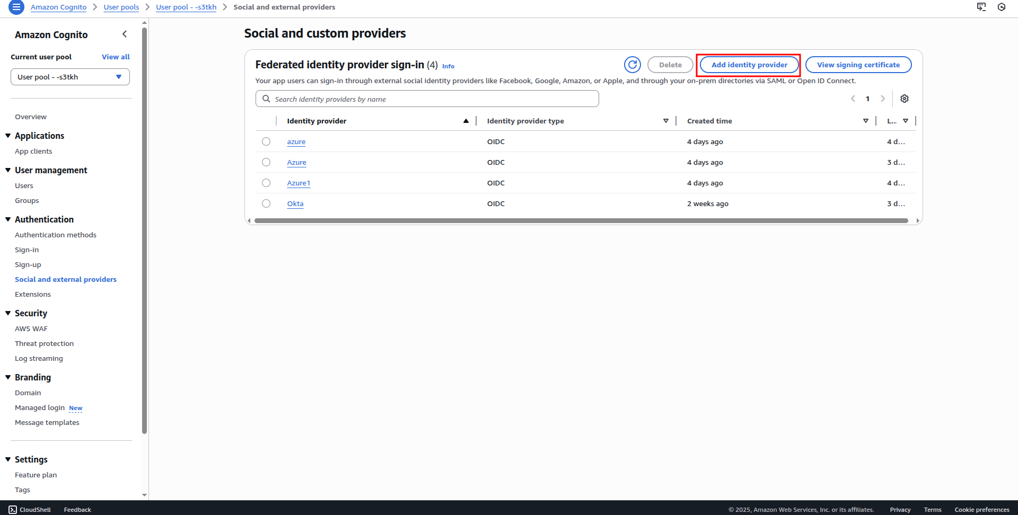
Task: Open Terms link in footer
Action: click(x=933, y=510)
